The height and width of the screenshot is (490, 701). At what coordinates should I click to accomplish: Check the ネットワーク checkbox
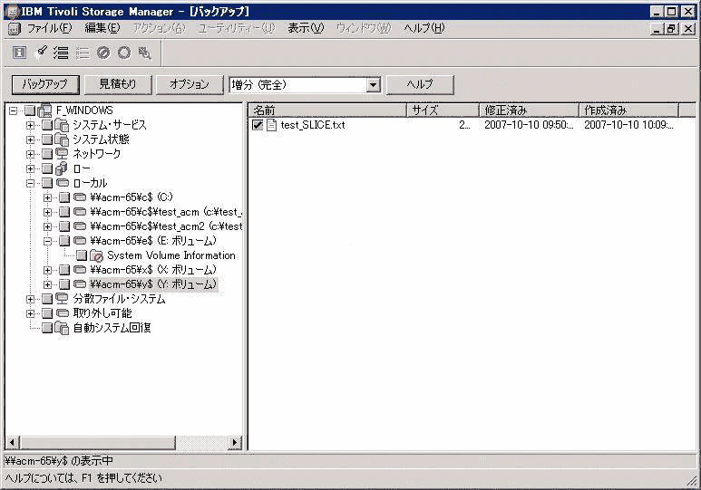pyautogui.click(x=47, y=154)
